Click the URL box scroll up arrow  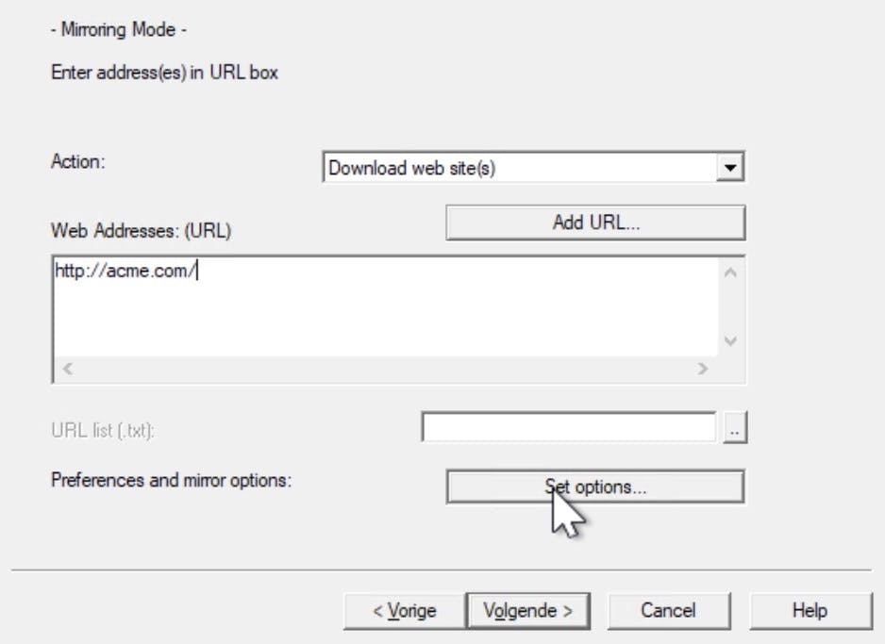pos(729,273)
